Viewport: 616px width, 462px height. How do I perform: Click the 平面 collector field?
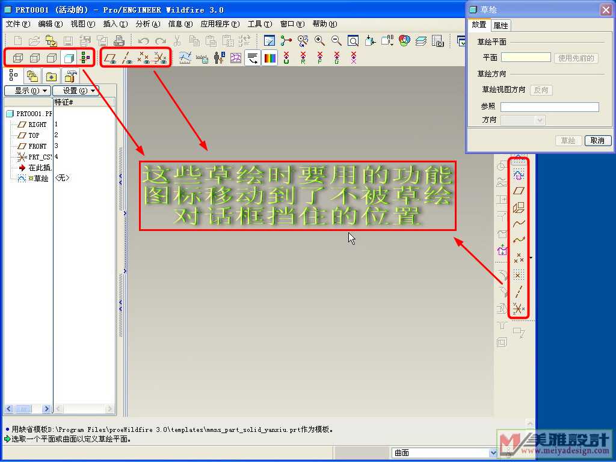point(526,57)
